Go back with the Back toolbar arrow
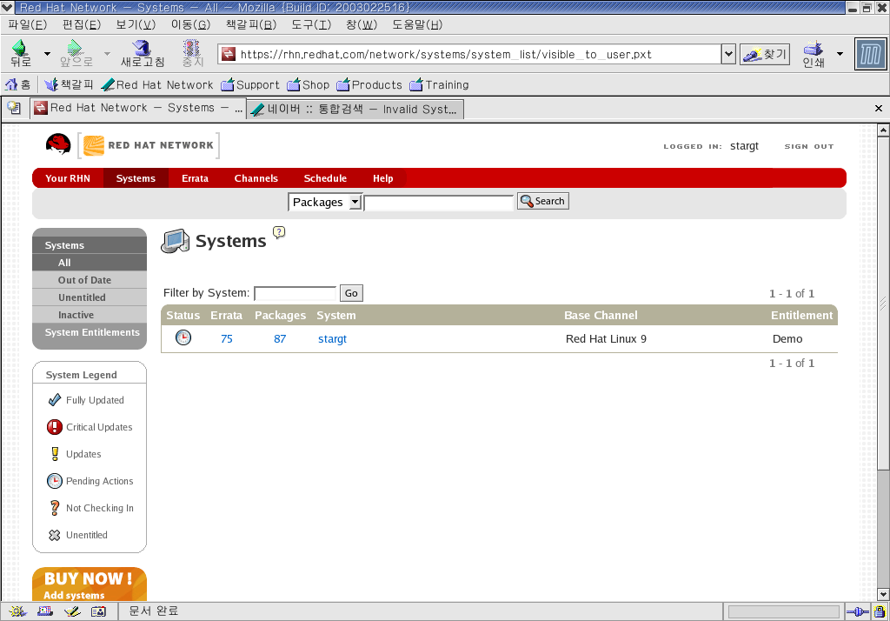The width and height of the screenshot is (890, 621). point(21,53)
